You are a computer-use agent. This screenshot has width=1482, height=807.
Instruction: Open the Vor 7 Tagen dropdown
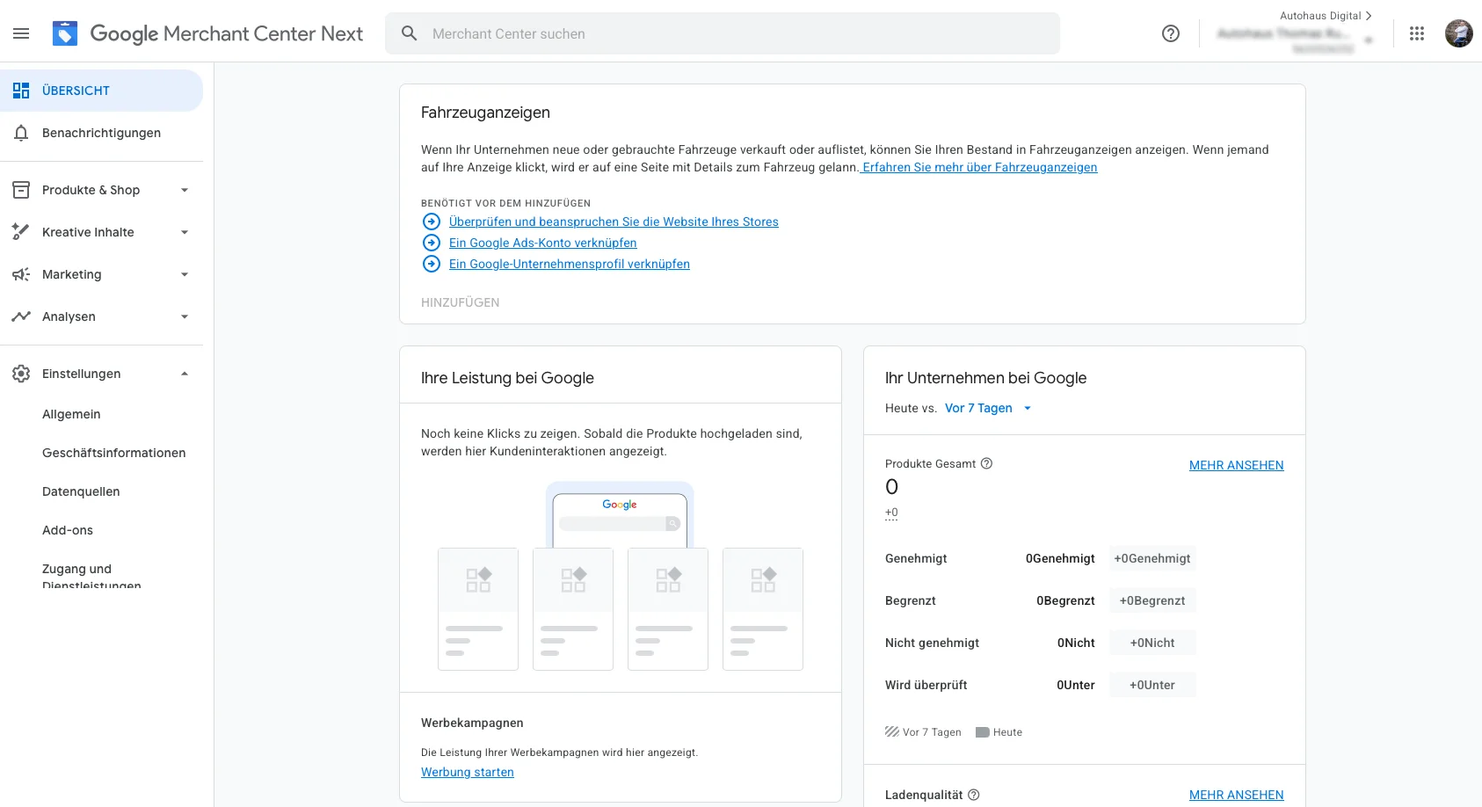pyautogui.click(x=987, y=408)
